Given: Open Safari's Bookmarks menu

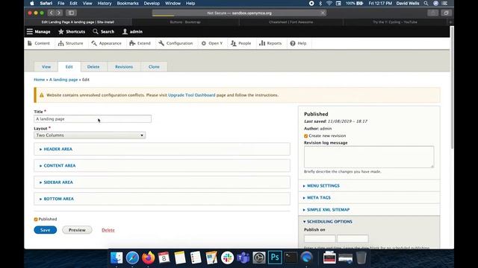Looking at the screenshot, I should 128,3.
